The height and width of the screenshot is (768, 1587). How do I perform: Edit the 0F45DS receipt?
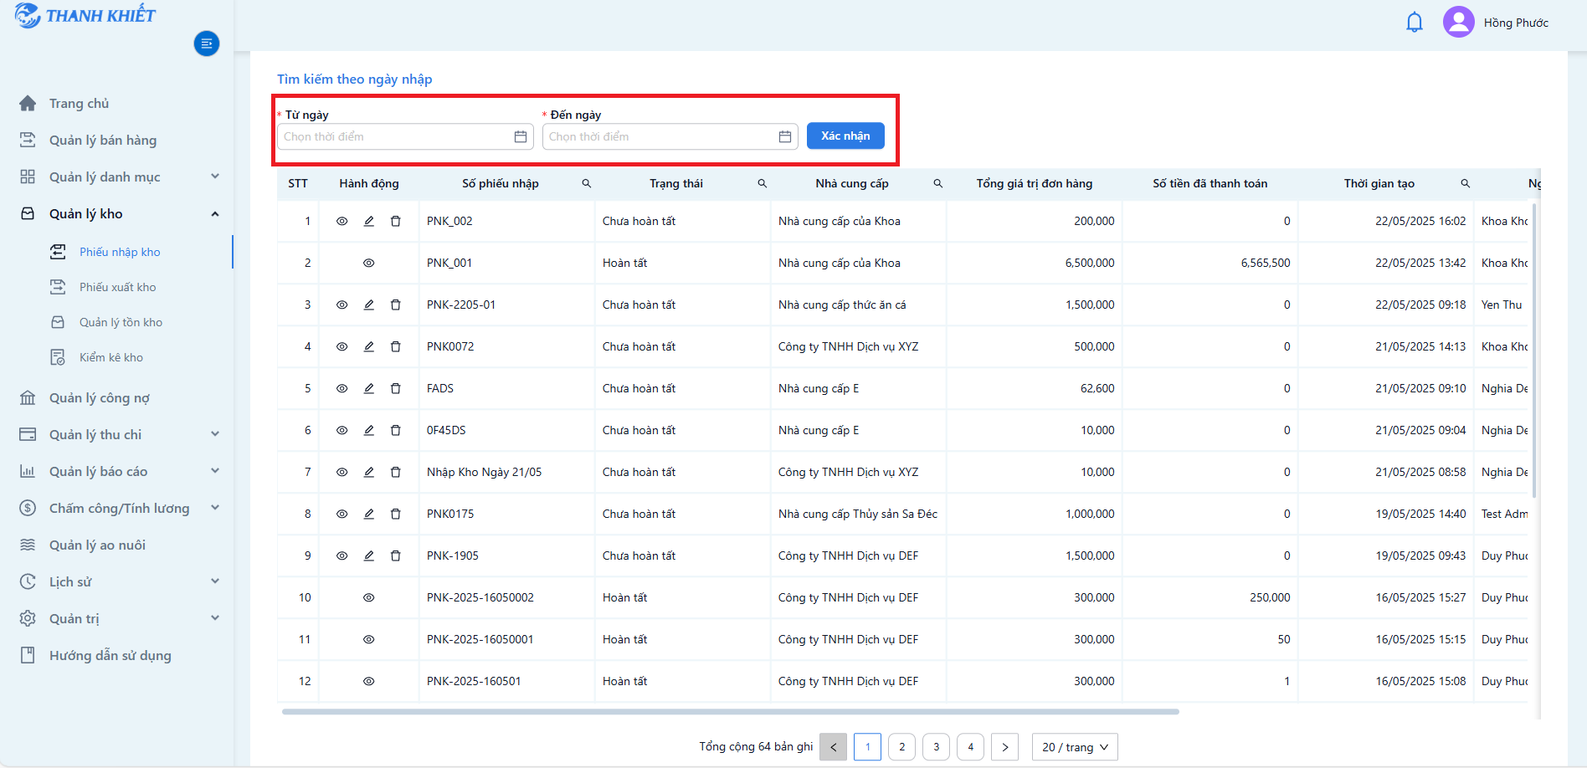(x=369, y=430)
